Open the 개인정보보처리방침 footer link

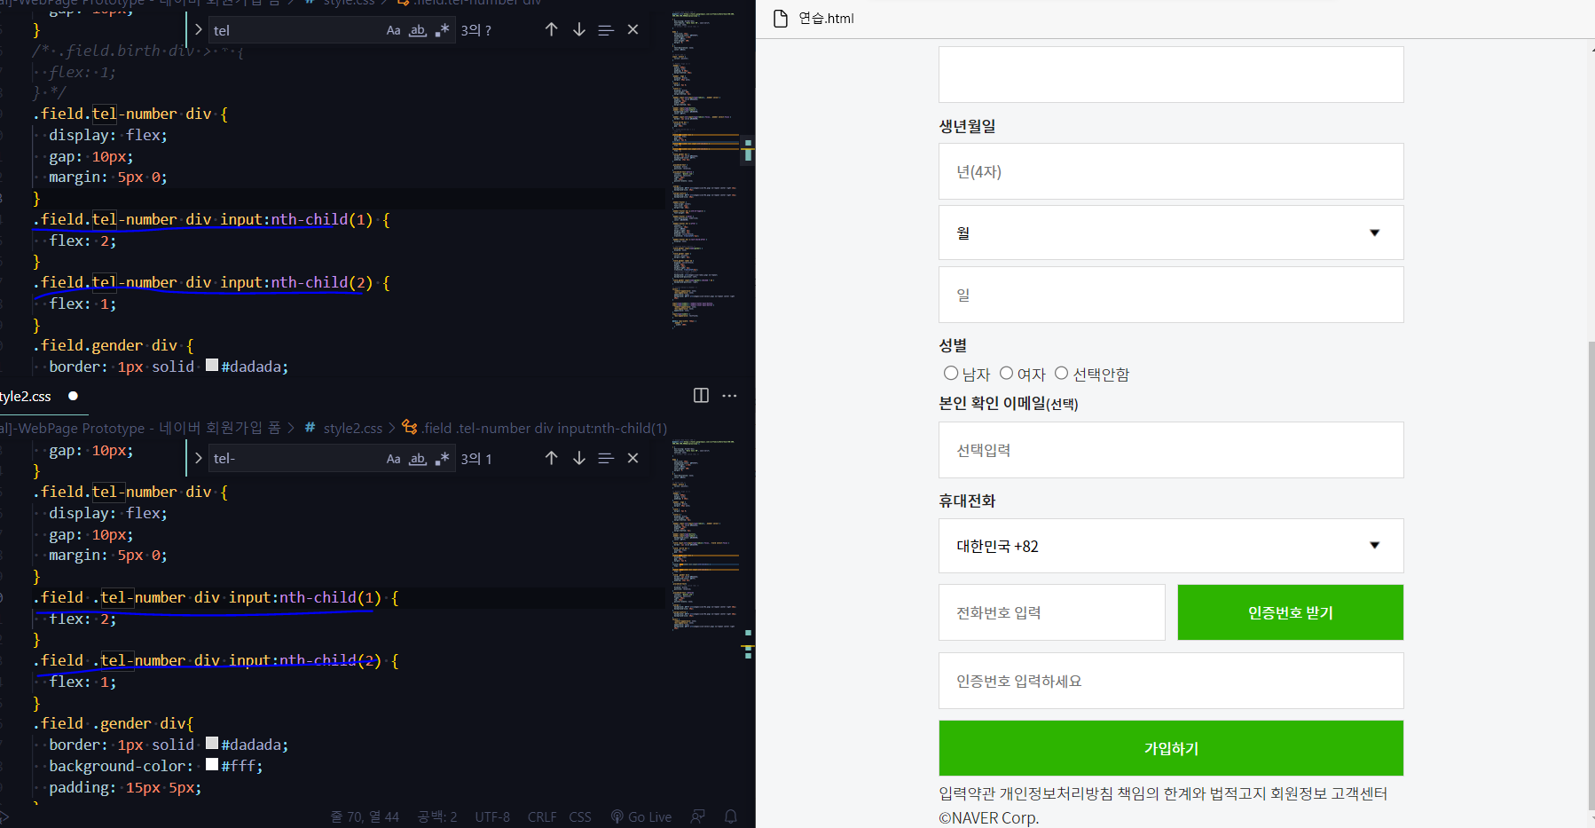(1056, 793)
